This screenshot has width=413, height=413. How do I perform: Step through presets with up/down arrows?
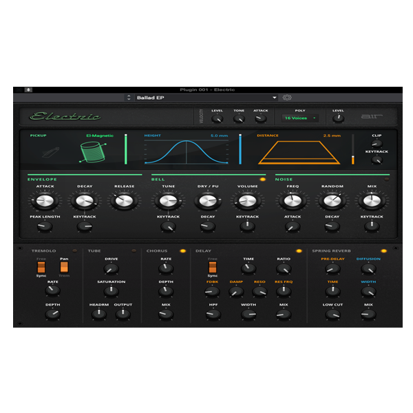(x=129, y=98)
